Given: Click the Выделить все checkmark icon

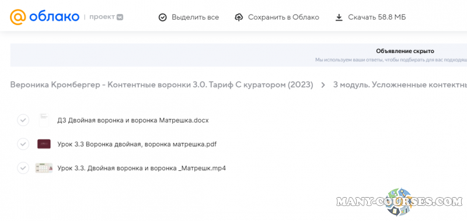Looking at the screenshot, I should [162, 17].
